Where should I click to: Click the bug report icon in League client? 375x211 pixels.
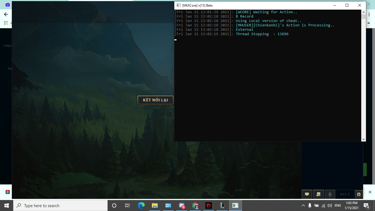pyautogui.click(x=359, y=194)
